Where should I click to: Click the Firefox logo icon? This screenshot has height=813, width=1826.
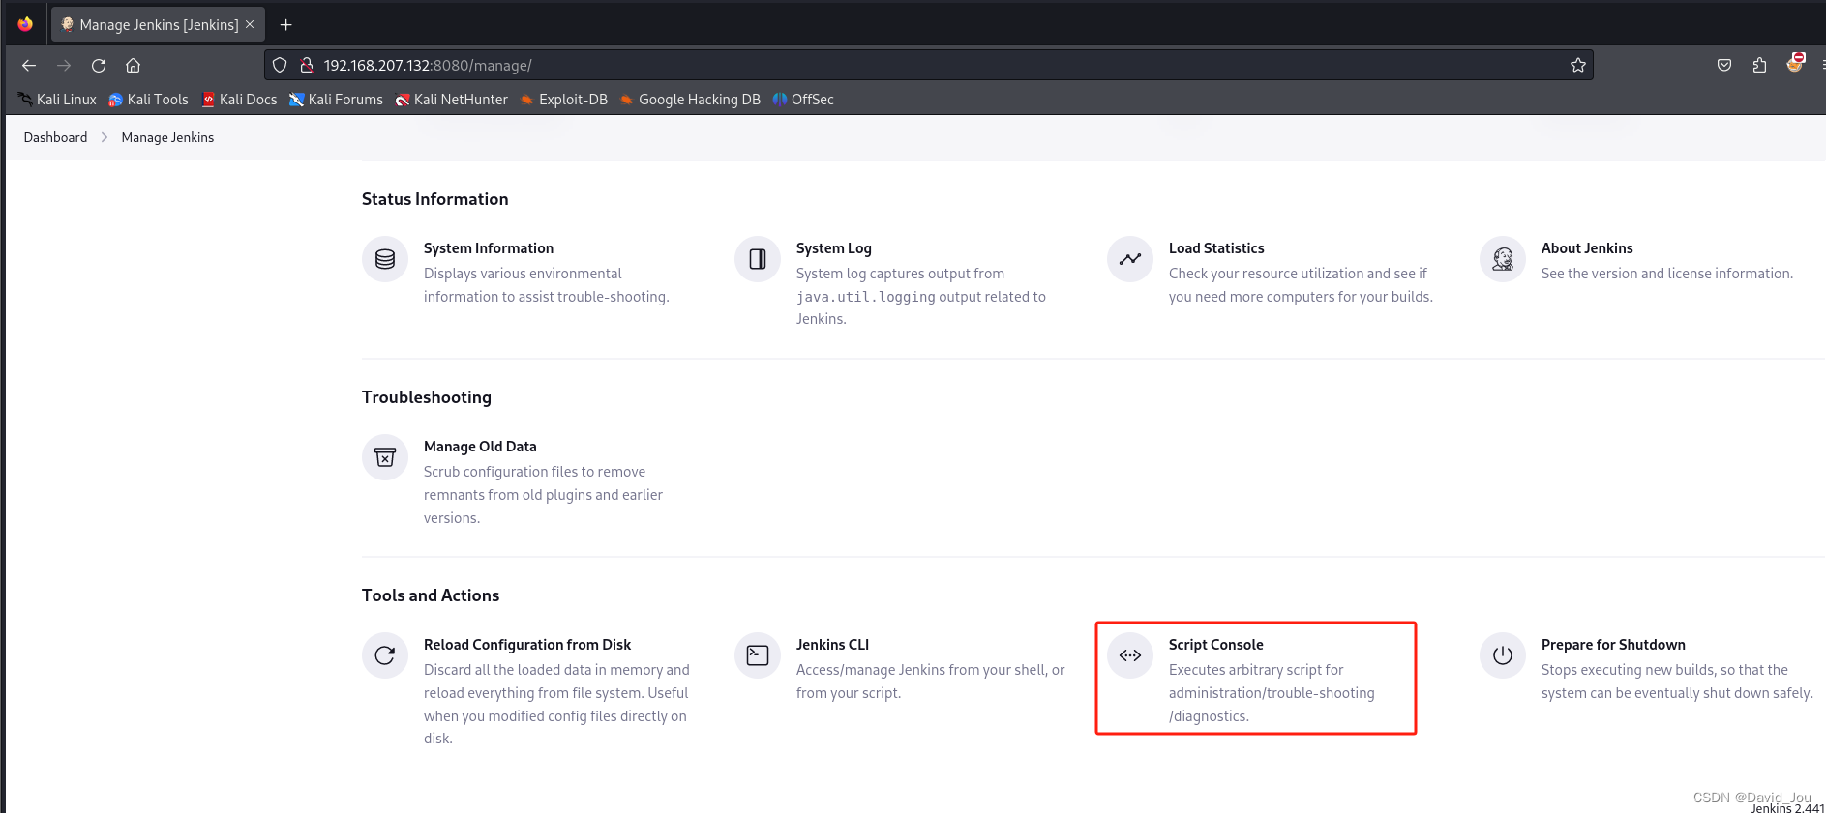point(25,24)
